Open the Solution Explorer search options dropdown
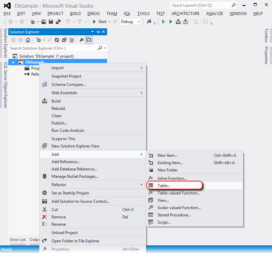This screenshot has width=272, height=253. (x=105, y=48)
